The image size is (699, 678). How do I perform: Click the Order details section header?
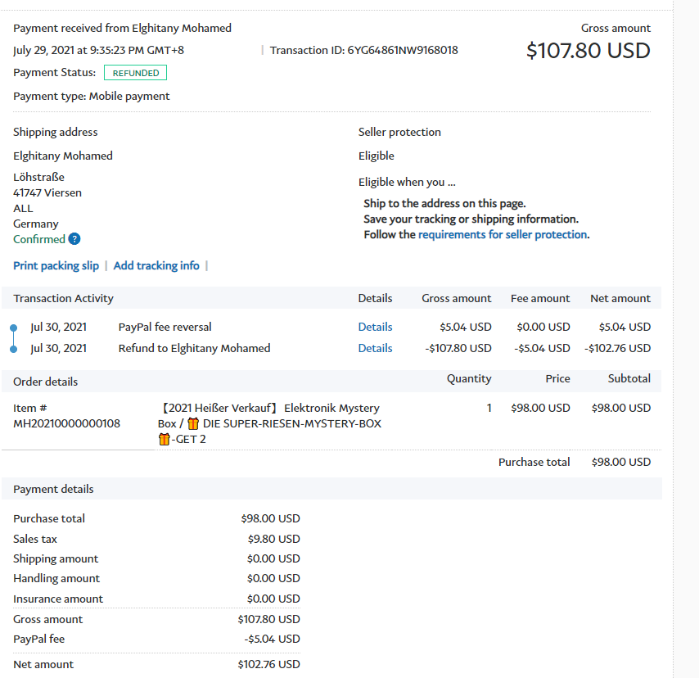tap(46, 382)
